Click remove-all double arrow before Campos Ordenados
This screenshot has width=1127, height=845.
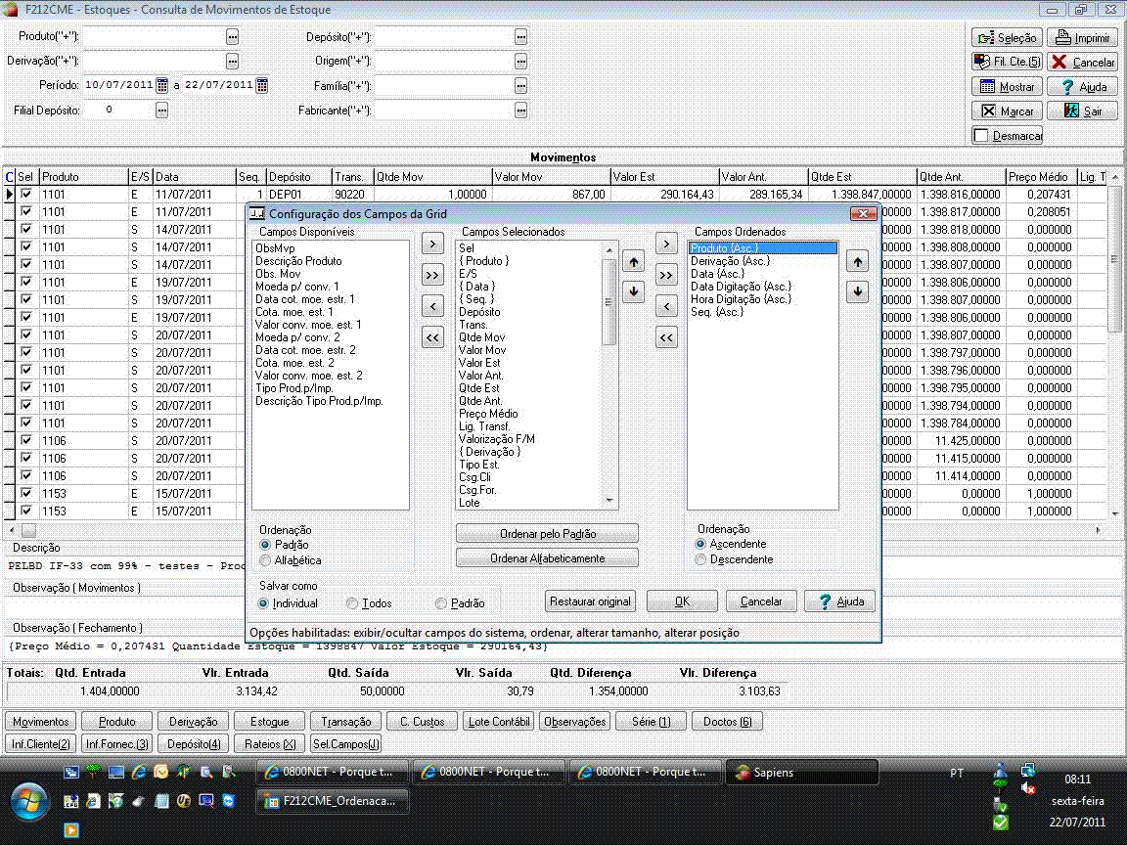click(666, 337)
